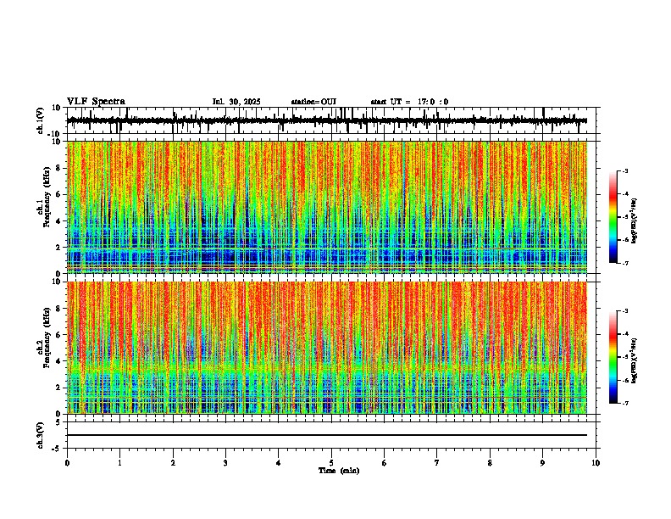Click time axis tick label "0"
Screen dimensions: 671x519
point(67,463)
